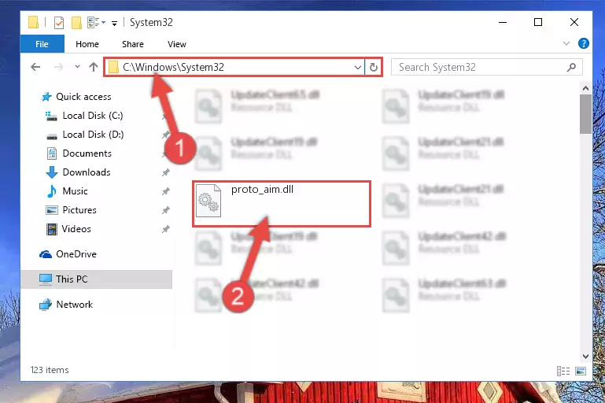Open the Customize Quick Access Toolbar dropdown
Screen dimensions: 605x403
pyautogui.click(x=114, y=24)
